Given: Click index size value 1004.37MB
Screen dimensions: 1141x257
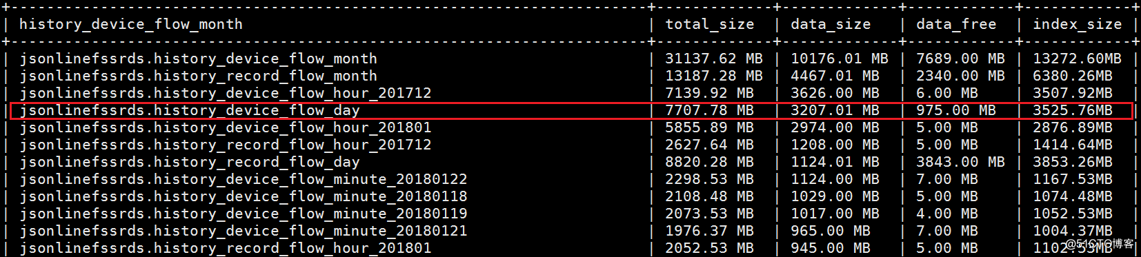Looking at the screenshot, I should tap(1073, 231).
